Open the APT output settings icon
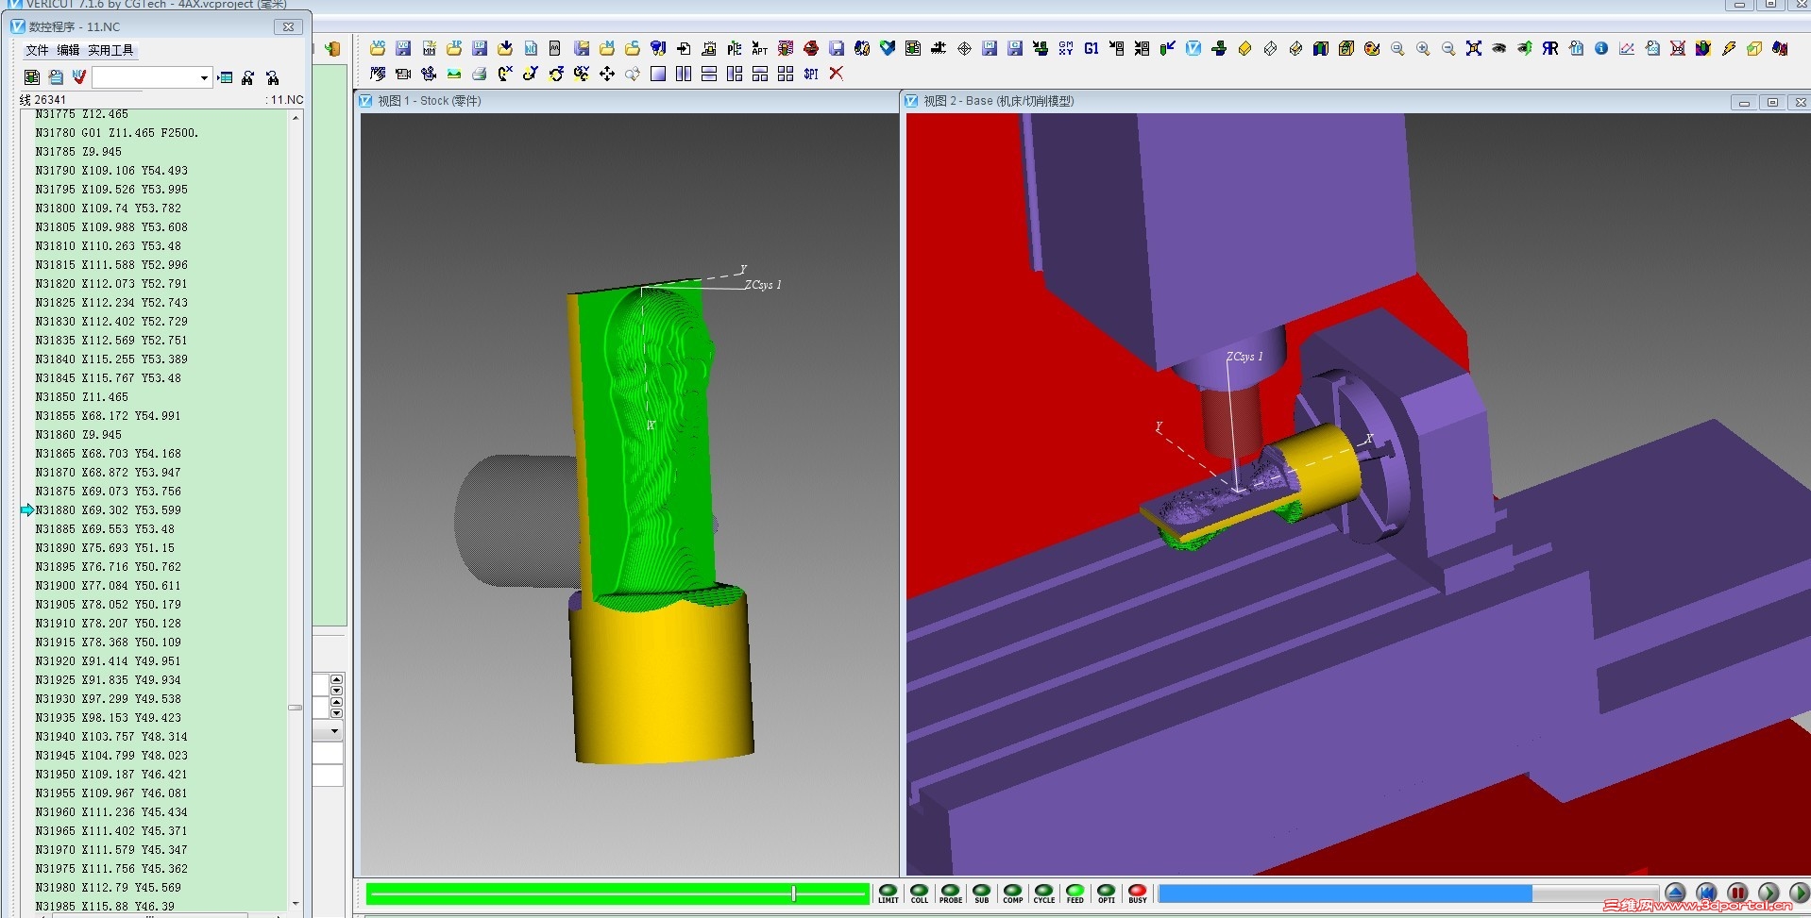Image resolution: width=1811 pixels, height=918 pixels. 760,48
